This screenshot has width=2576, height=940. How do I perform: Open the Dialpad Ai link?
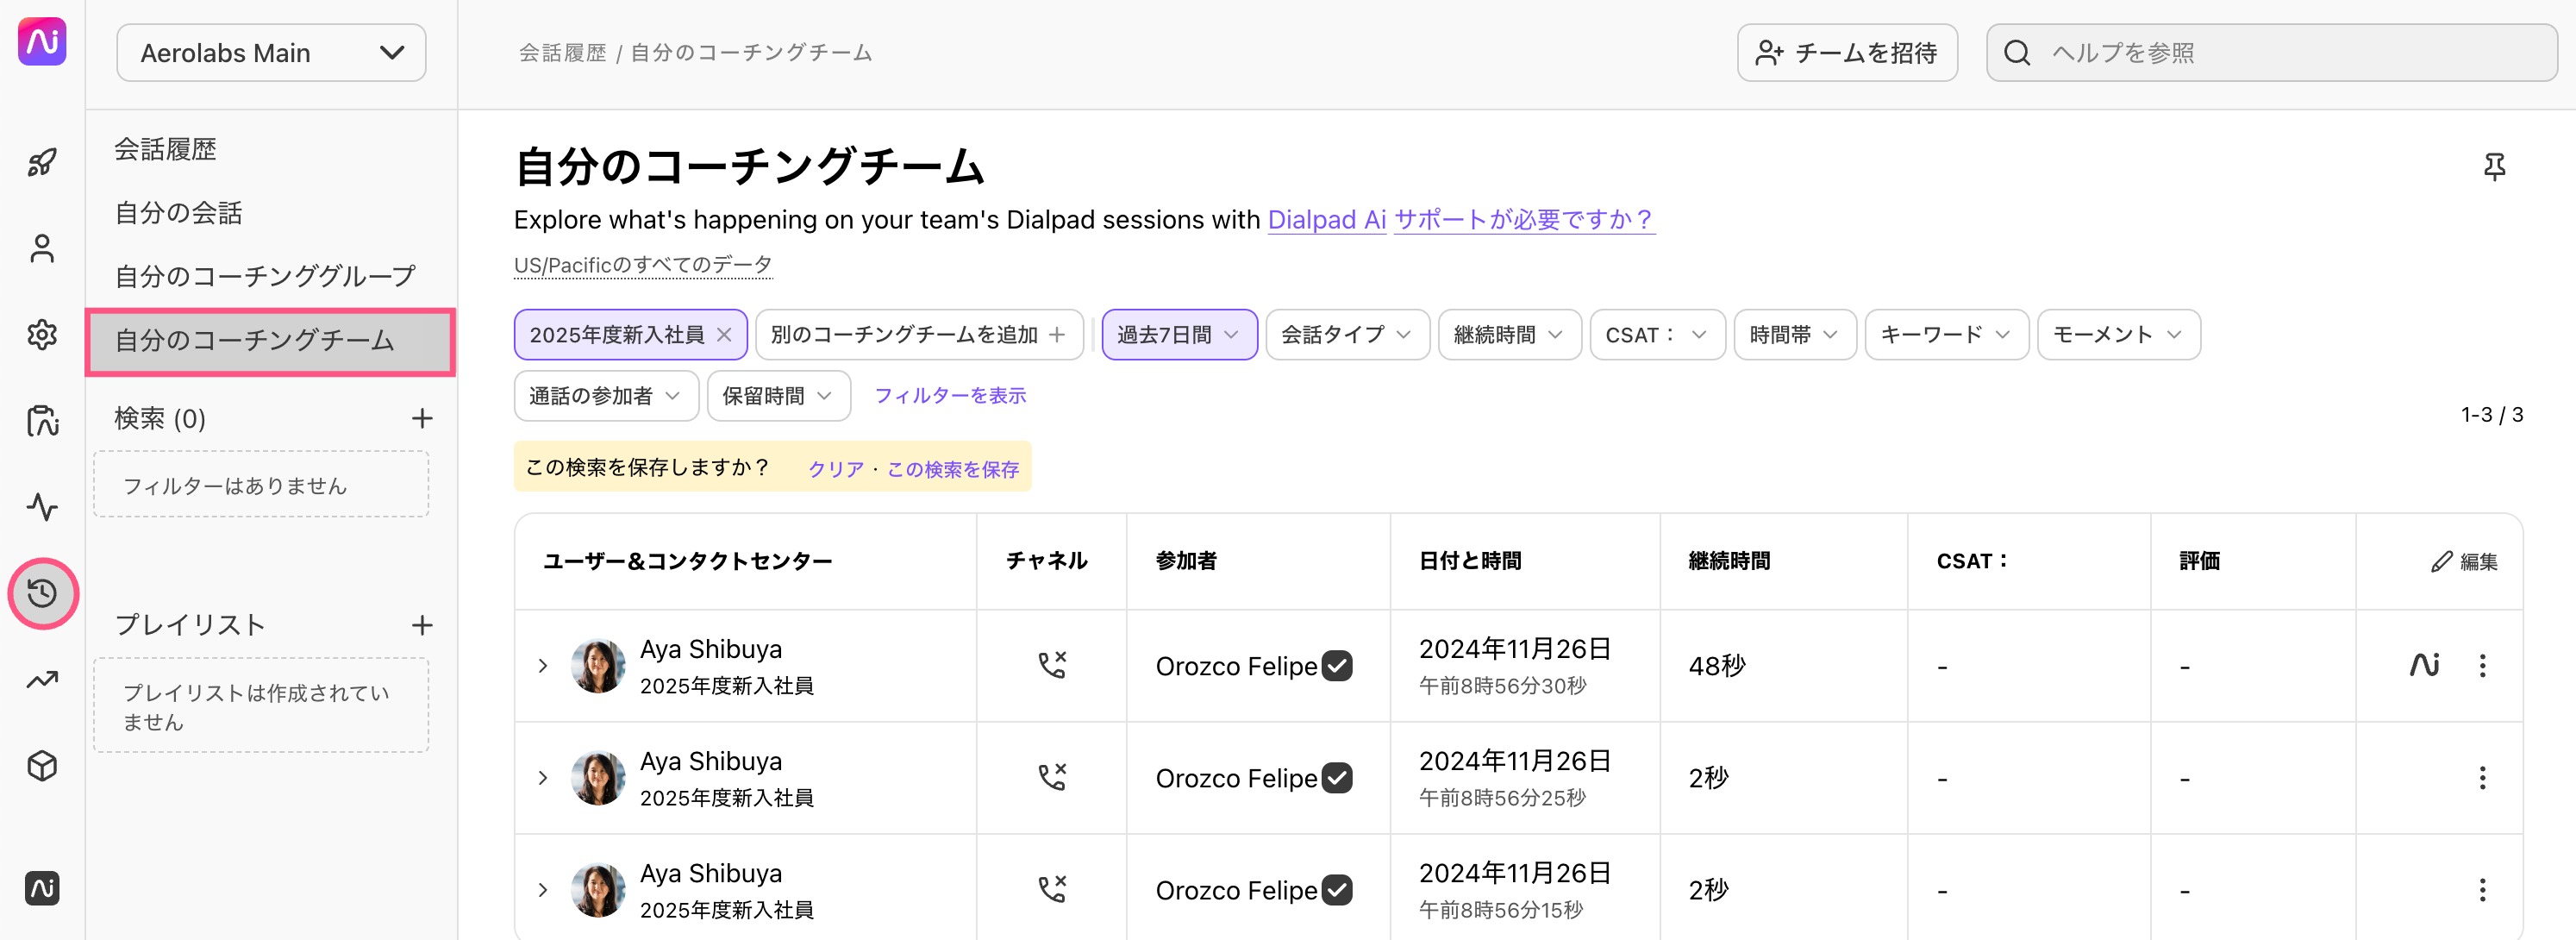[x=1326, y=220]
